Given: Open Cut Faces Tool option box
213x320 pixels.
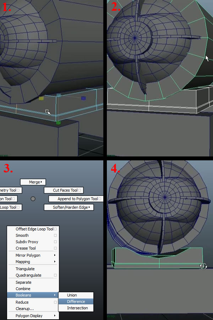Looking at the screenshot, I should [x=81, y=191].
